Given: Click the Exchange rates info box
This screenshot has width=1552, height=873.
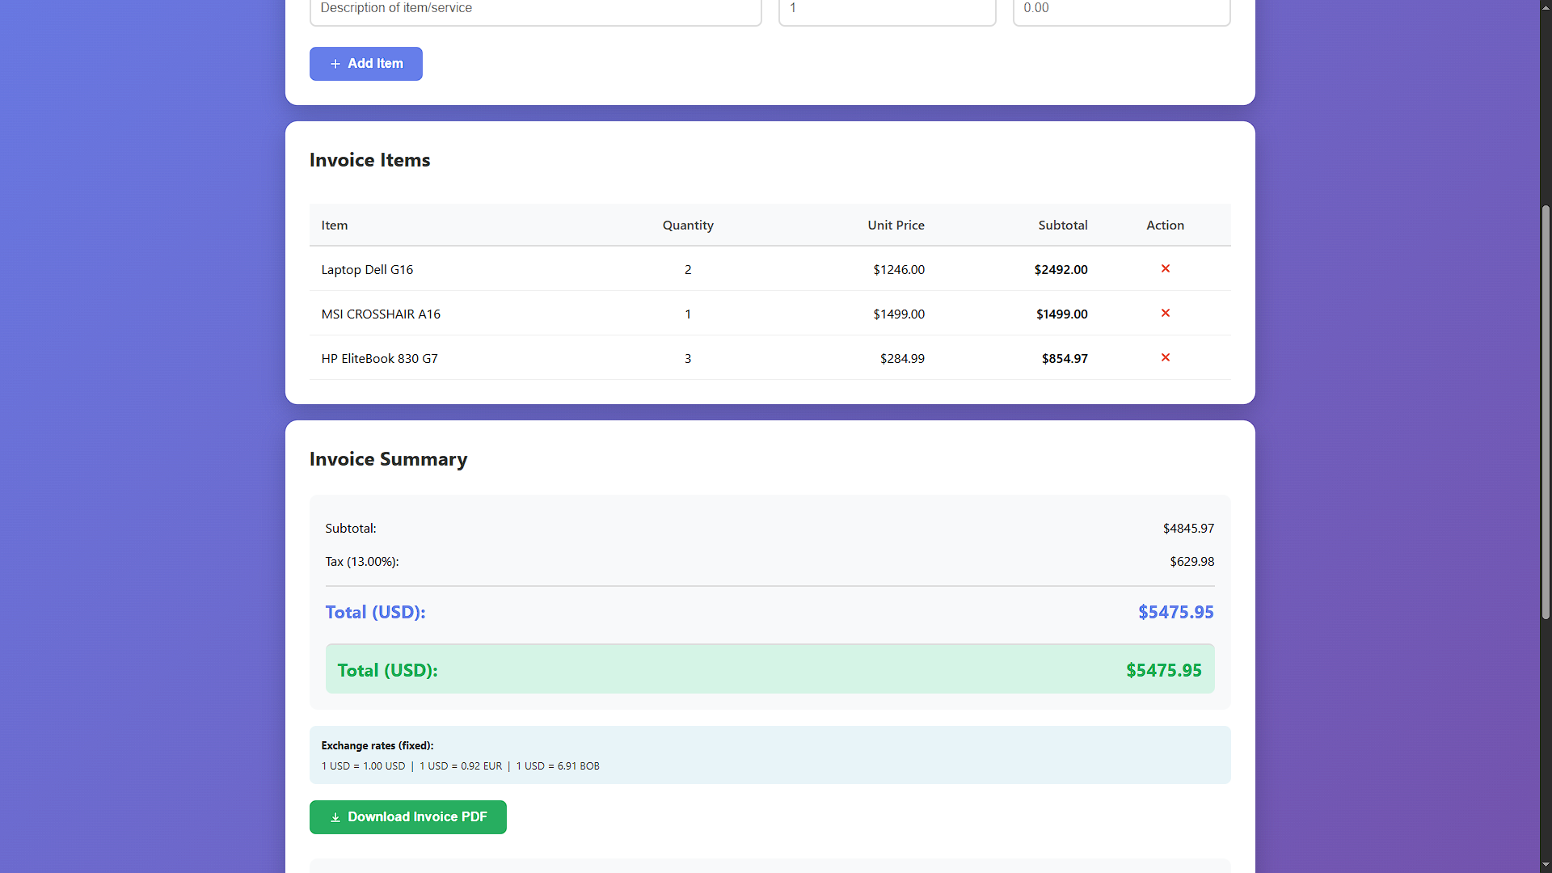Looking at the screenshot, I should [769, 755].
